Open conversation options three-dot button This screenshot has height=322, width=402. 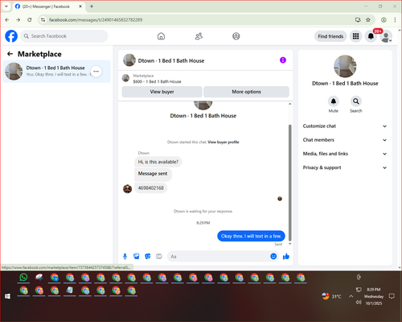pos(96,72)
